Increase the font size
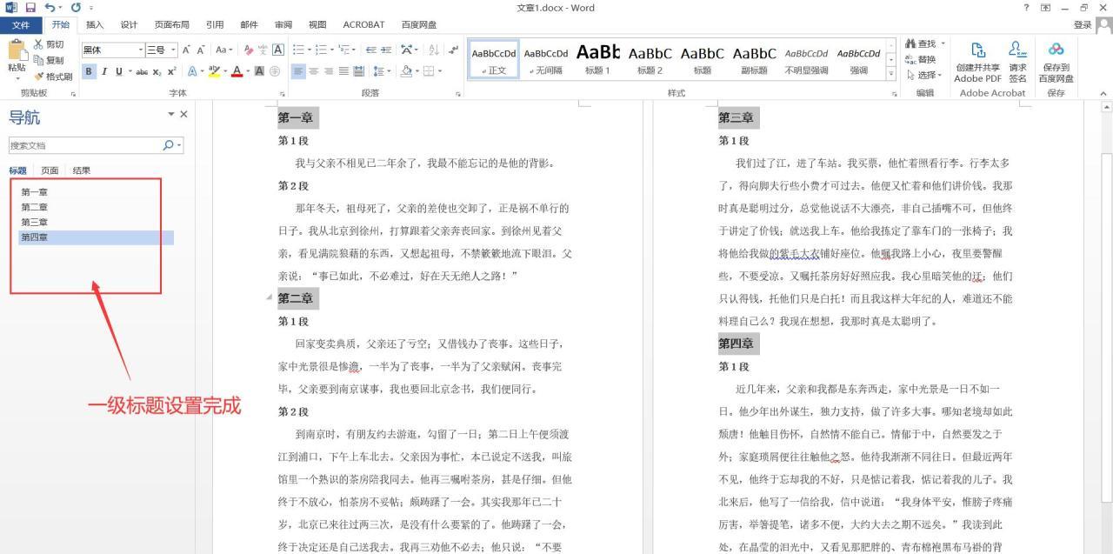 point(187,50)
